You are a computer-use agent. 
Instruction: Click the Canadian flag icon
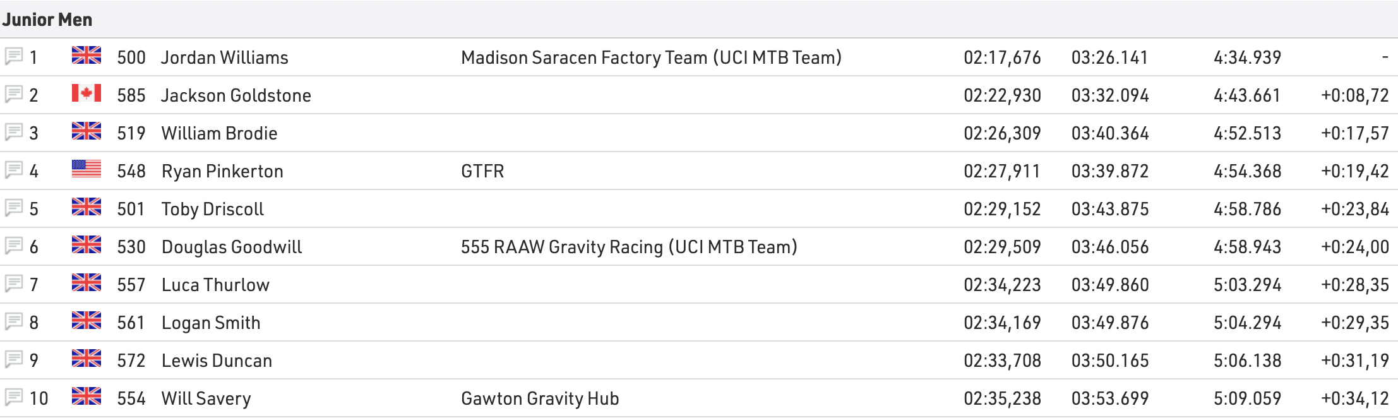point(87,94)
